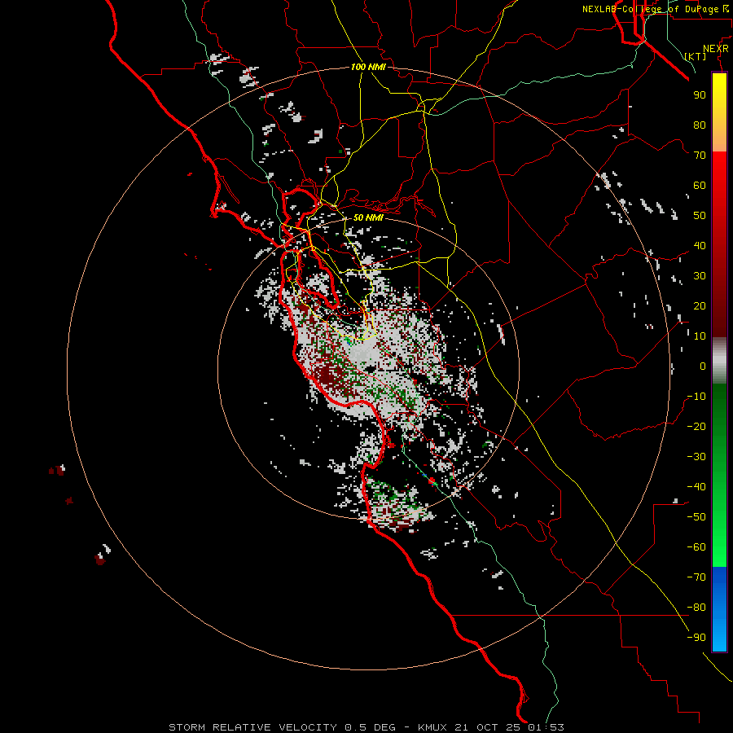The image size is (733, 733).
Task: Click the 10 value on velocity scale
Action: pos(700,336)
